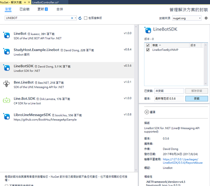
Task: Click the Uninstall button
Action: 197,91
